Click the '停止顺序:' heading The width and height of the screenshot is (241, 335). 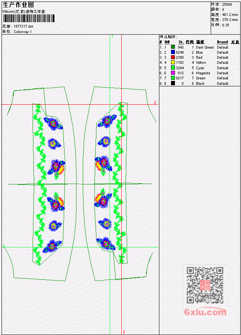coord(168,37)
